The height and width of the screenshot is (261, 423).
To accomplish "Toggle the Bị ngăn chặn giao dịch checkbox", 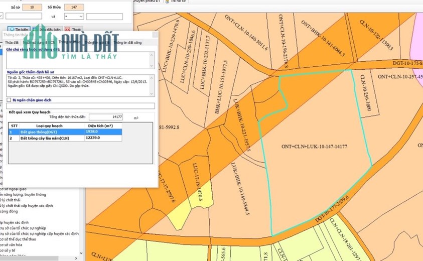I will [9, 100].
